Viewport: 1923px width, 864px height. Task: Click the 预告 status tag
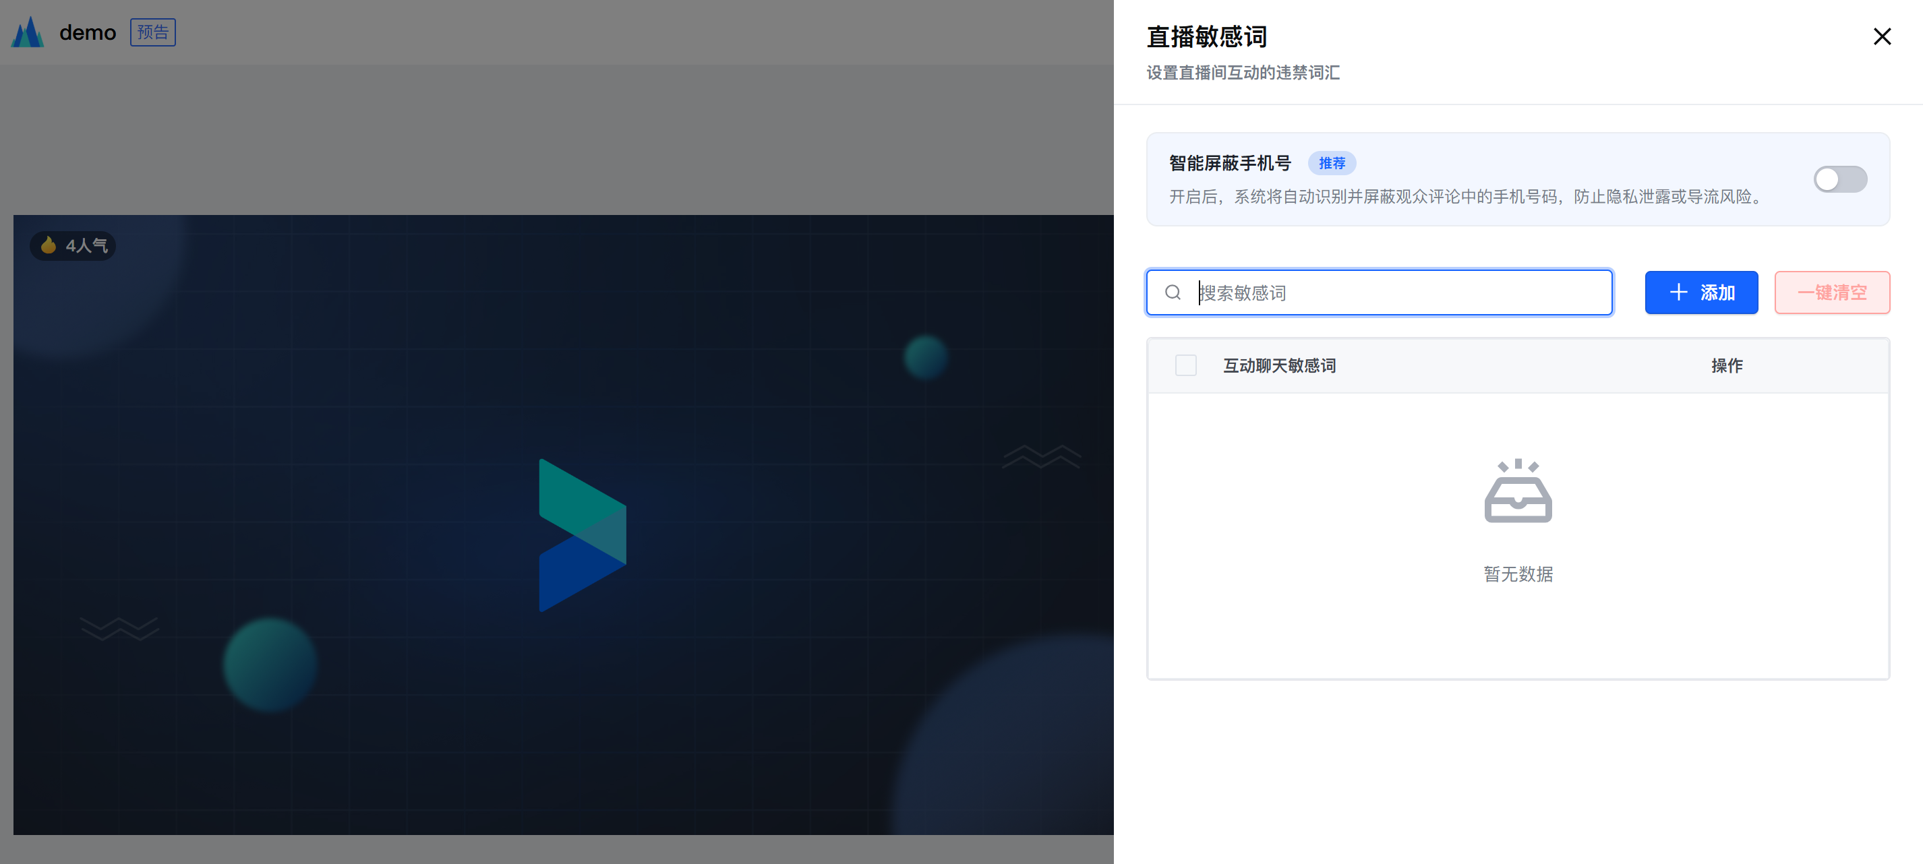point(152,33)
